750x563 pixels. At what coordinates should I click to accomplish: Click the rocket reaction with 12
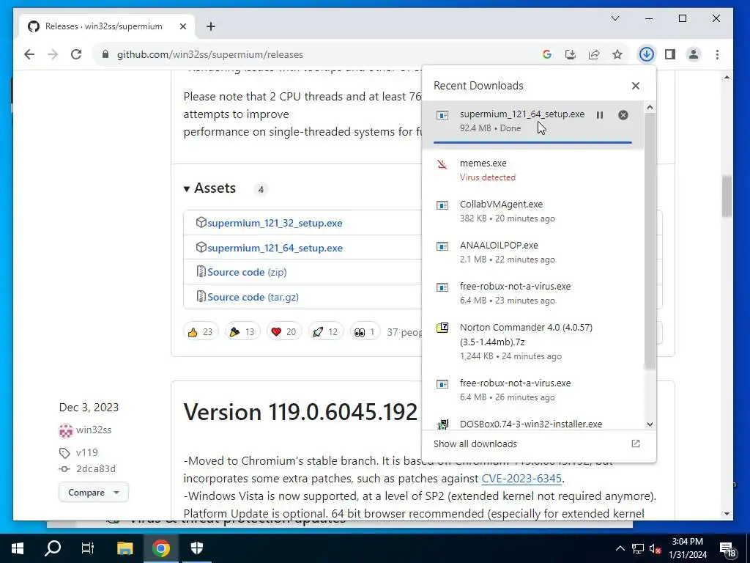pos(326,331)
